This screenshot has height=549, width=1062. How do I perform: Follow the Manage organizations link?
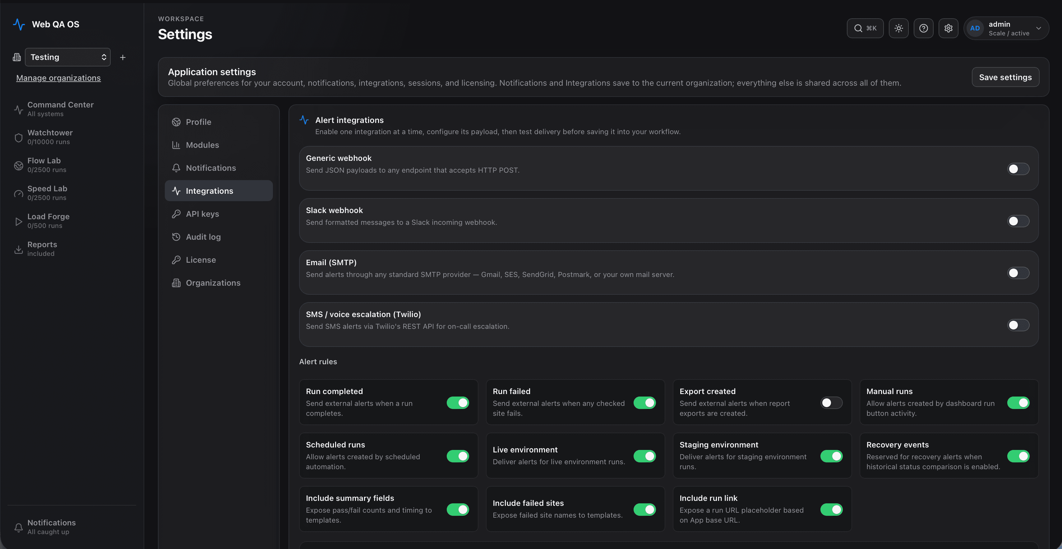tap(58, 78)
